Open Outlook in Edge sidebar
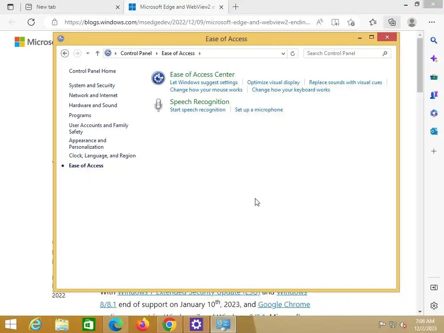This screenshot has width=444, height=333. [434, 131]
